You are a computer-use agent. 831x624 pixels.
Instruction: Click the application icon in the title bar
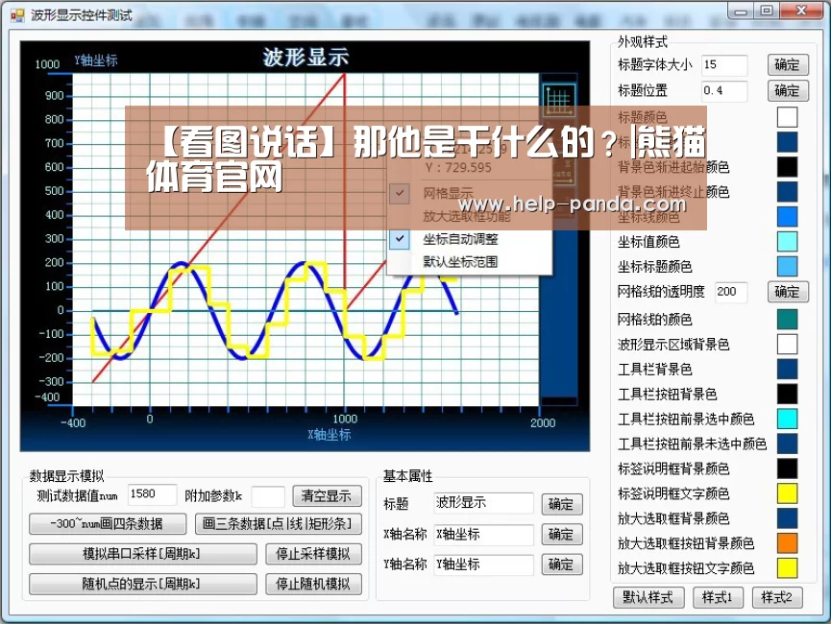click(17, 14)
